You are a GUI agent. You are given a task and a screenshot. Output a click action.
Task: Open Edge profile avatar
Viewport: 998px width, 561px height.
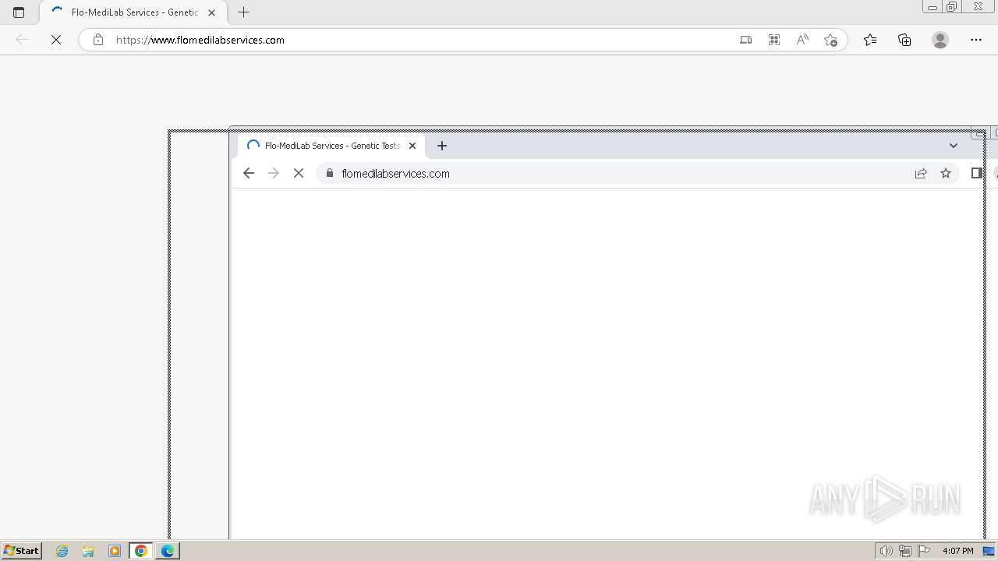point(940,40)
